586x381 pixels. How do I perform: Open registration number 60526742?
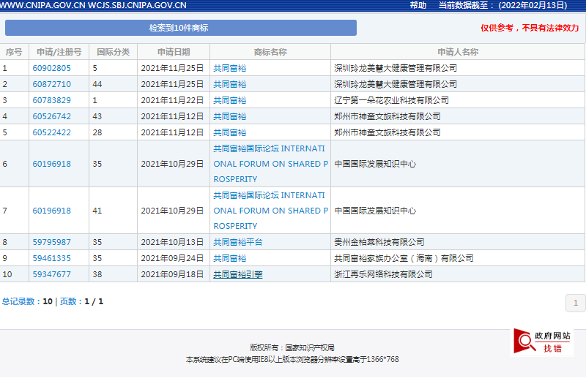pos(51,116)
